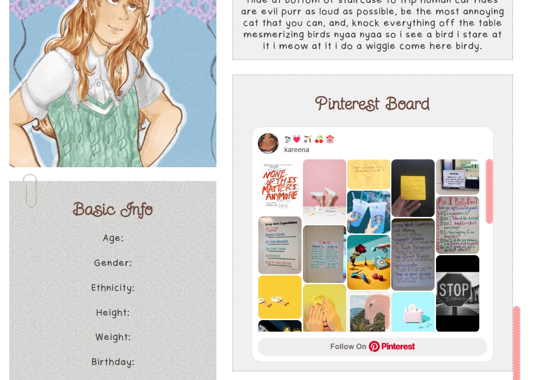Open the kareena username link
The height and width of the screenshot is (380, 535).
pyautogui.click(x=297, y=150)
